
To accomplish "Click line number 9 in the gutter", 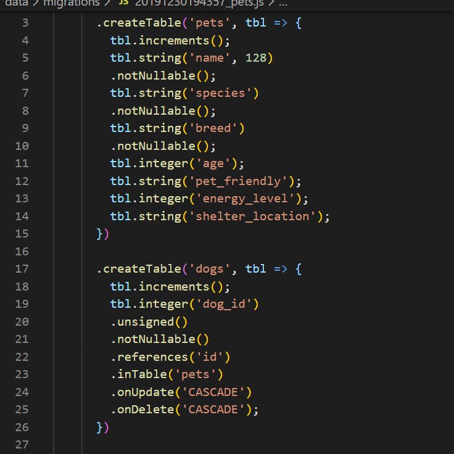I will pos(25,128).
